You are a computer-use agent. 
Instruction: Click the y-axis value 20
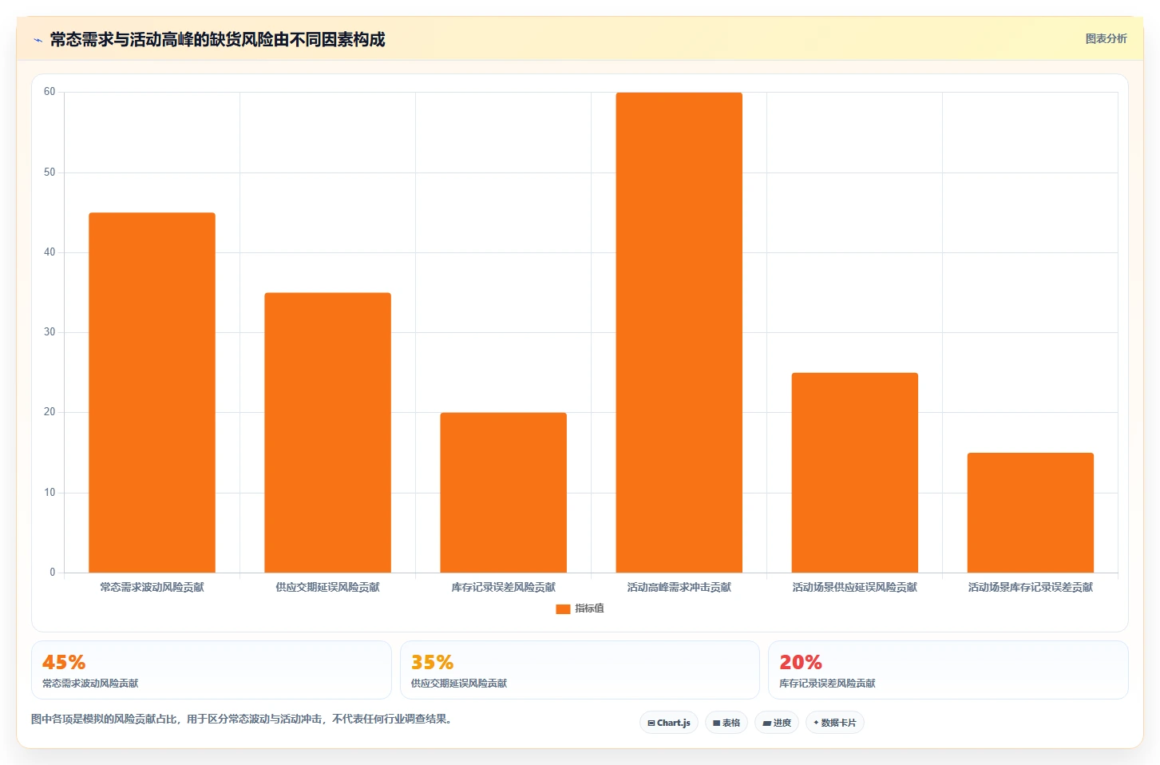(x=49, y=412)
